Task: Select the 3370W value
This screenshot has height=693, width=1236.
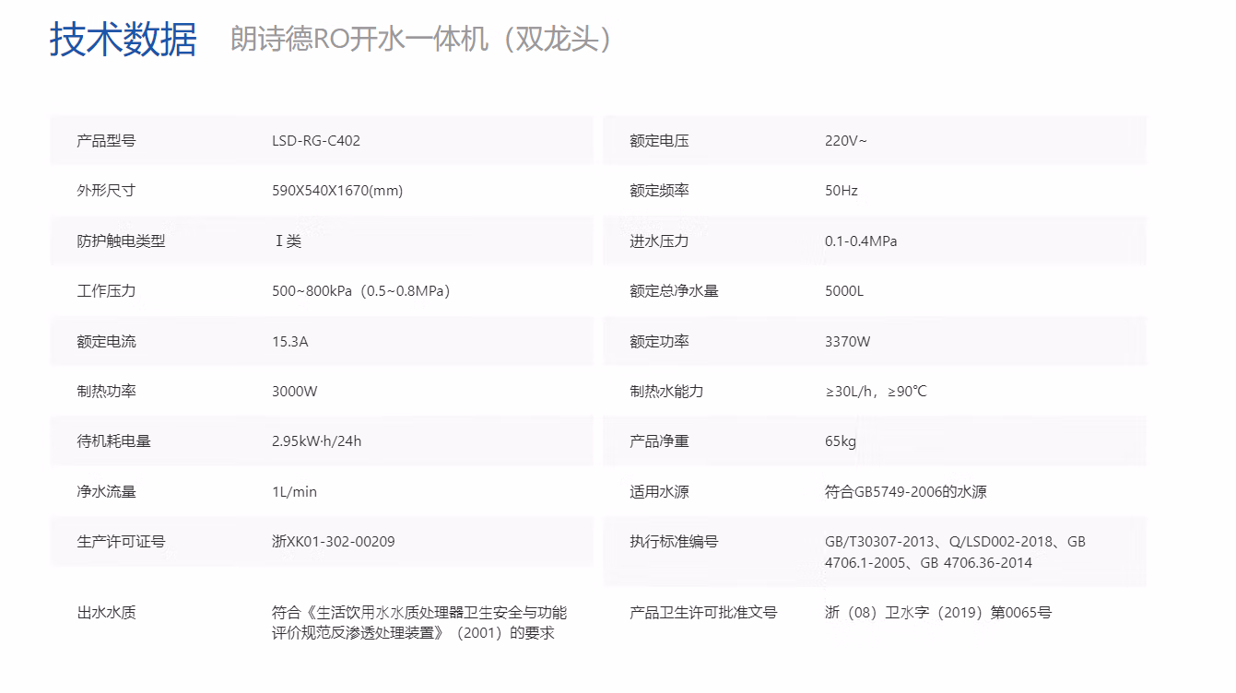Action: coord(848,342)
